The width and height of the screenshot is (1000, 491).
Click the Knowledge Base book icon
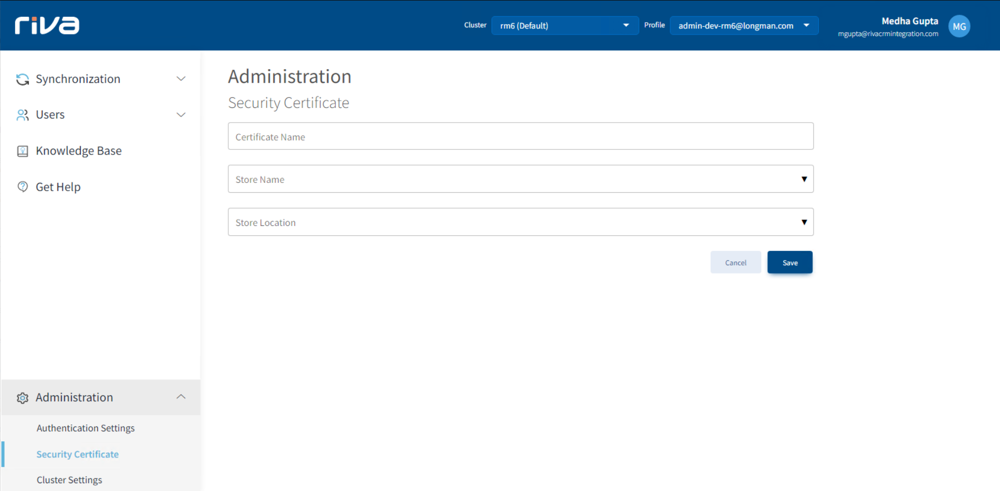point(23,151)
